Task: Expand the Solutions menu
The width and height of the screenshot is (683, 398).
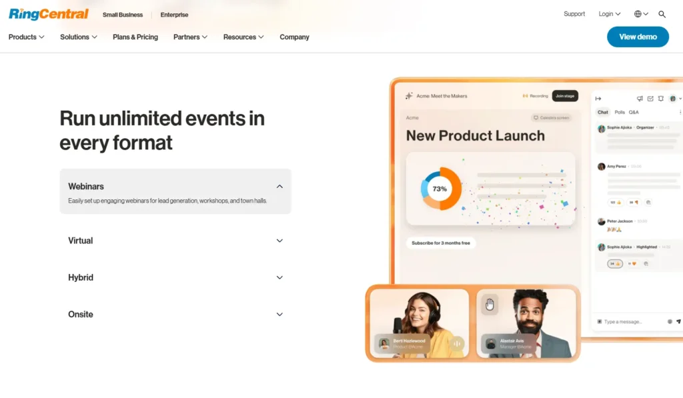Action: (79, 37)
